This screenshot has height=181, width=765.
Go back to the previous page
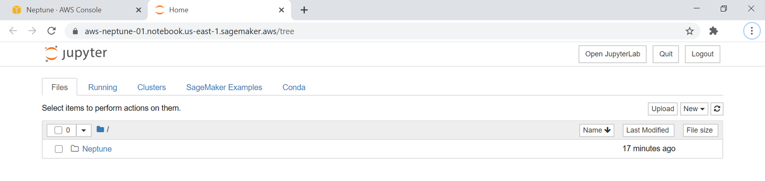pos(13,31)
